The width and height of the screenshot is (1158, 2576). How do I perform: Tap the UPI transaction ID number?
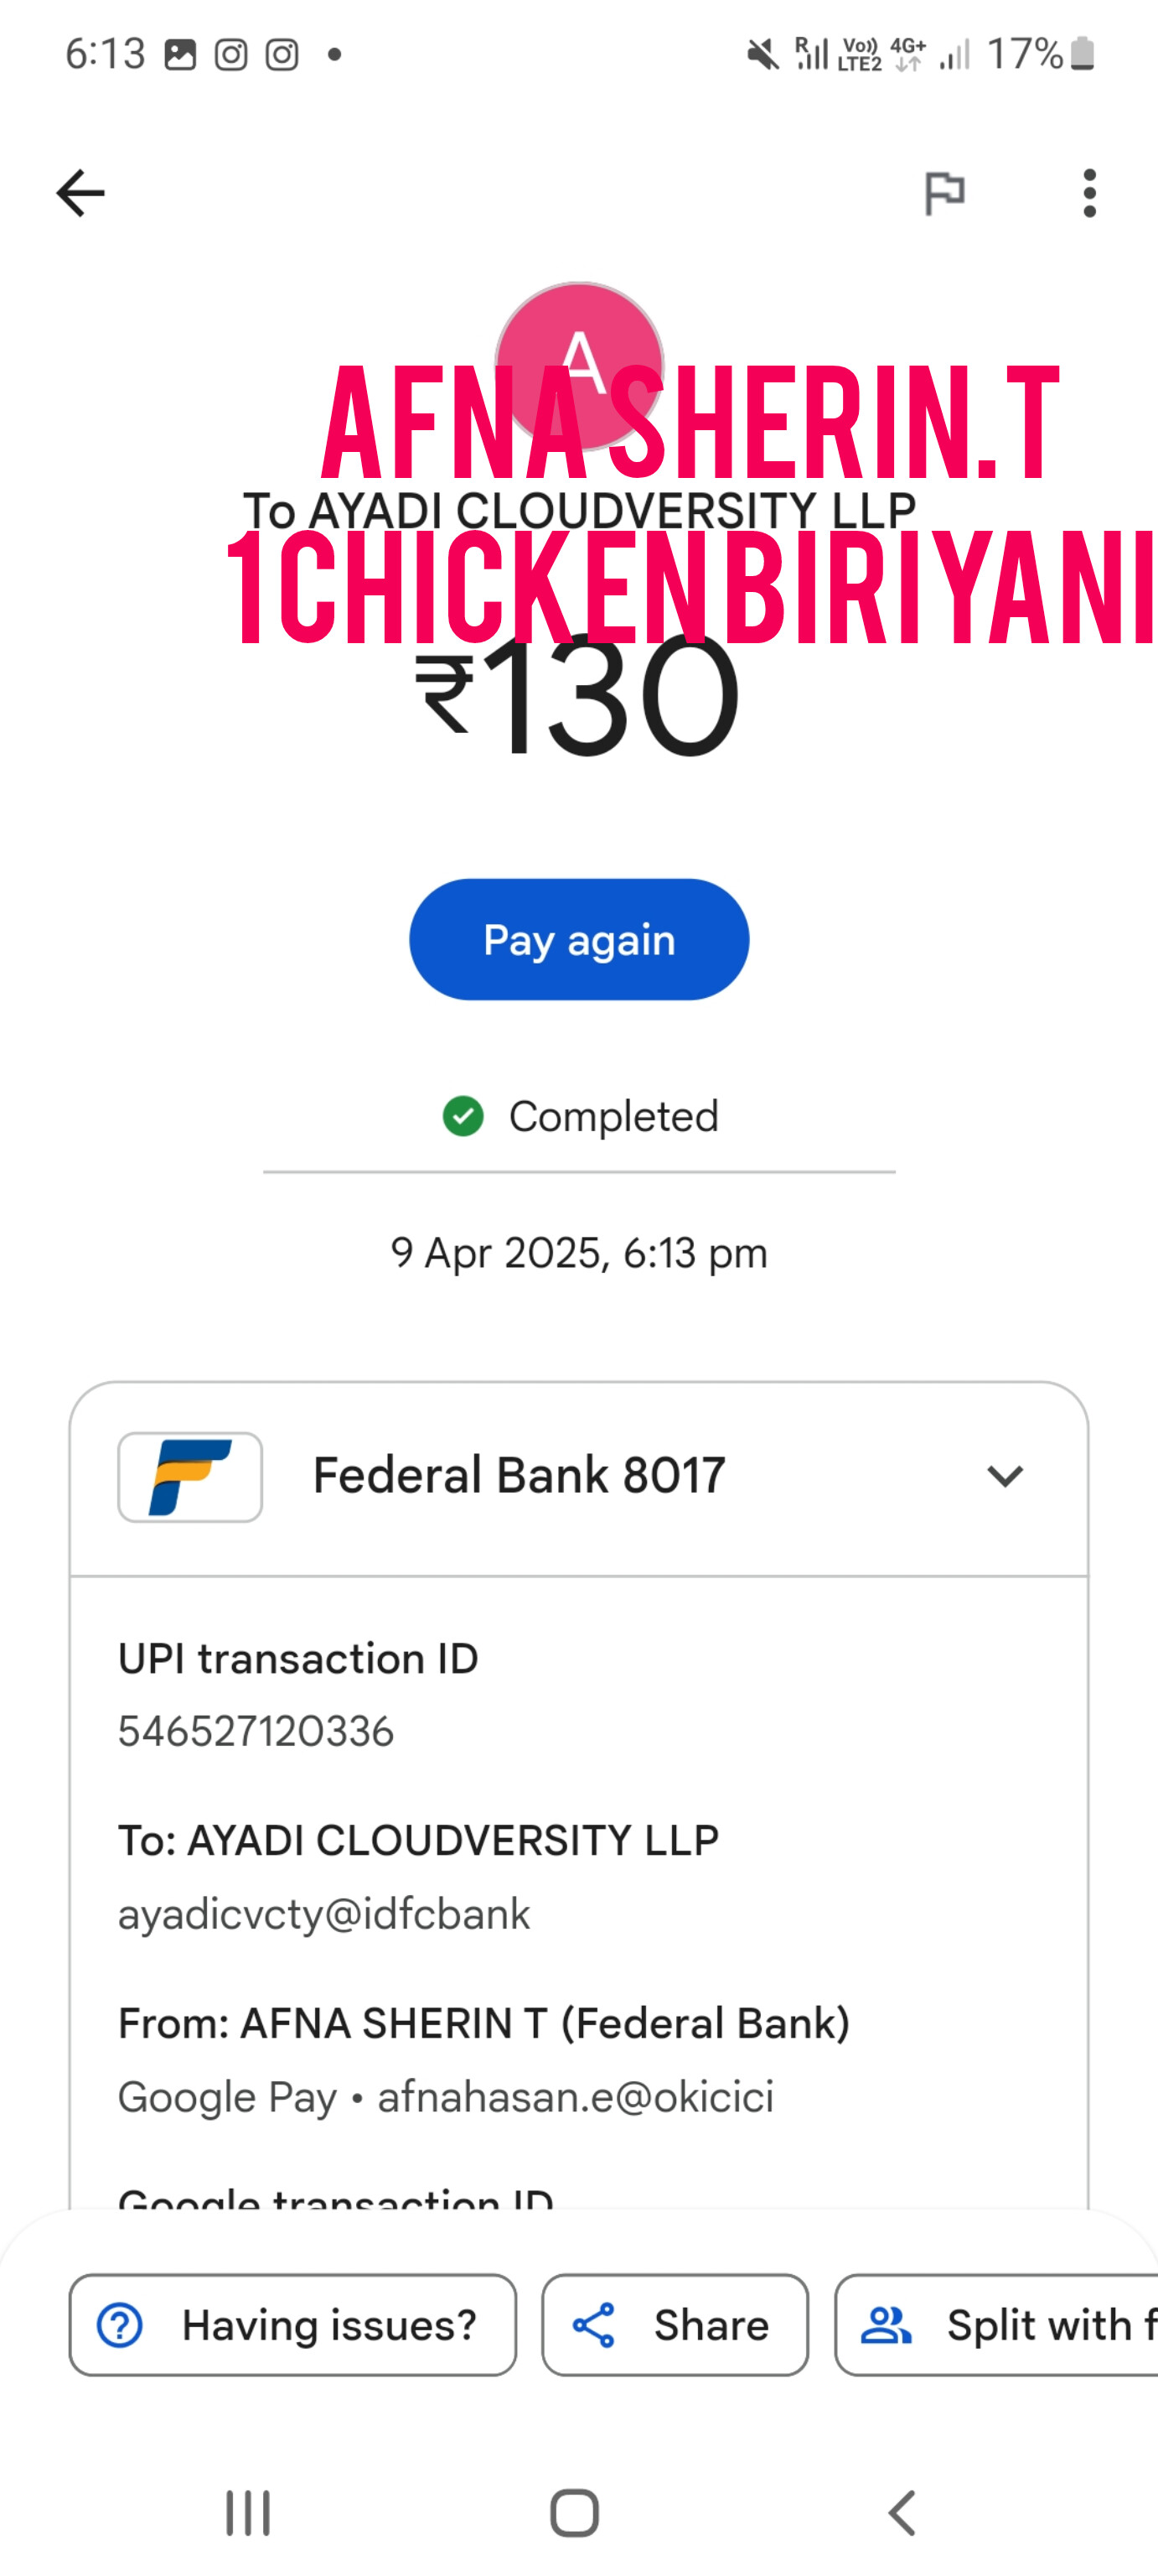point(256,1731)
